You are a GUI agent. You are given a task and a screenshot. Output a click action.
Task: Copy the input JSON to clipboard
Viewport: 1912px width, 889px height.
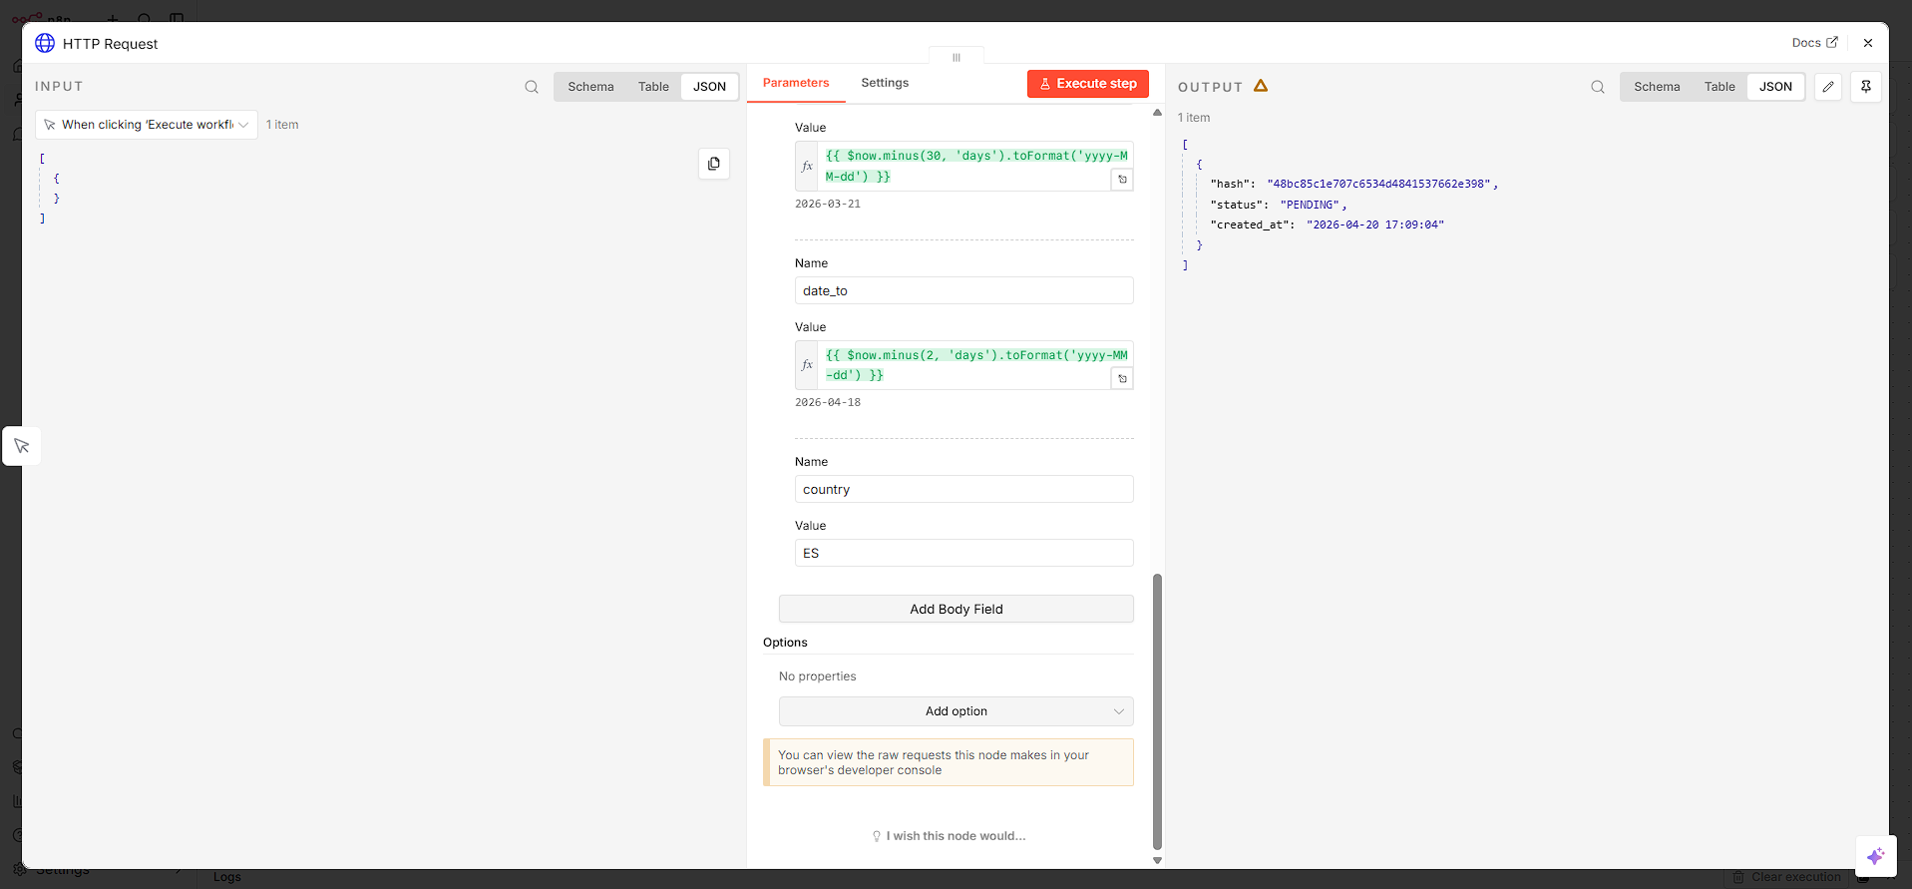pyautogui.click(x=714, y=164)
